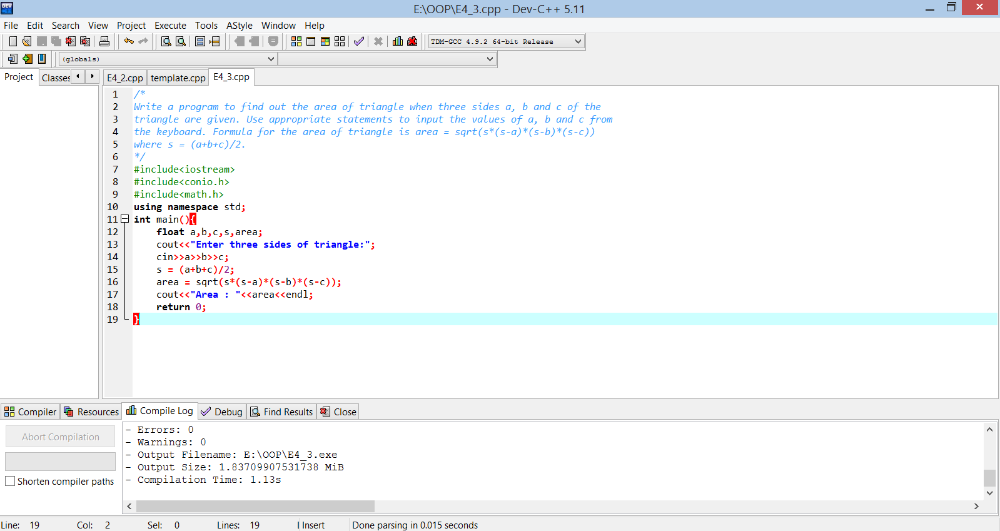This screenshot has width=1000, height=531.
Task: Click the Stop Execution X icon
Action: [x=378, y=41]
